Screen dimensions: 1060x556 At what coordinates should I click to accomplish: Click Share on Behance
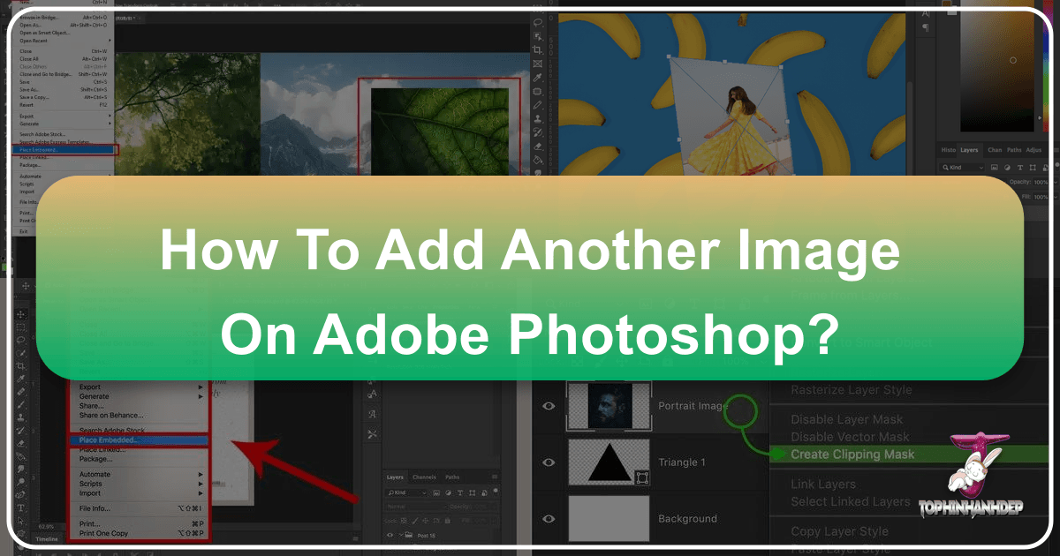113,415
